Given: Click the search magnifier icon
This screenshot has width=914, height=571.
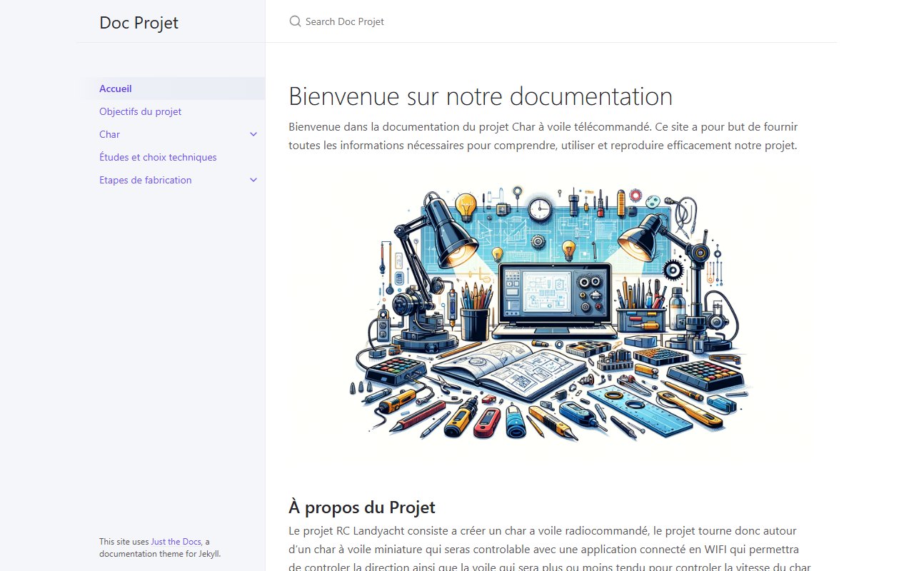Looking at the screenshot, I should point(295,21).
